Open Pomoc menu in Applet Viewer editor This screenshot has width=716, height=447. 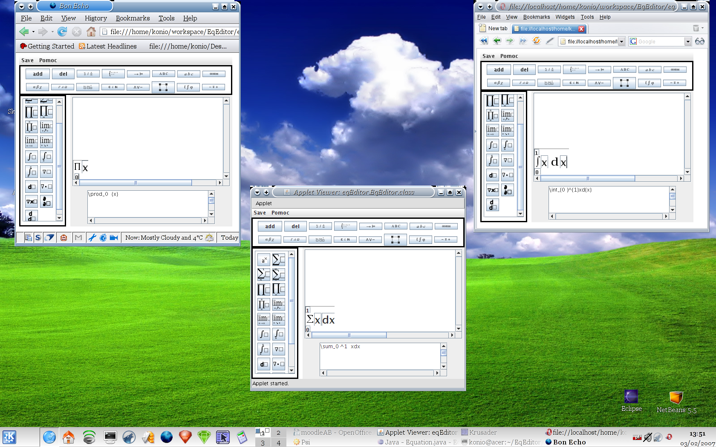coord(280,213)
